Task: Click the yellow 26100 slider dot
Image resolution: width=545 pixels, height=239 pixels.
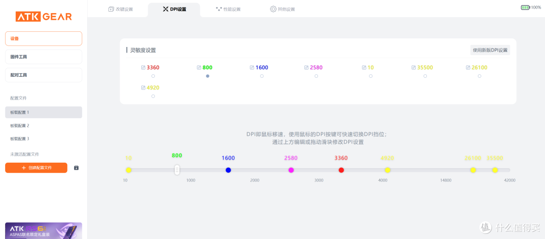Action: [473, 170]
